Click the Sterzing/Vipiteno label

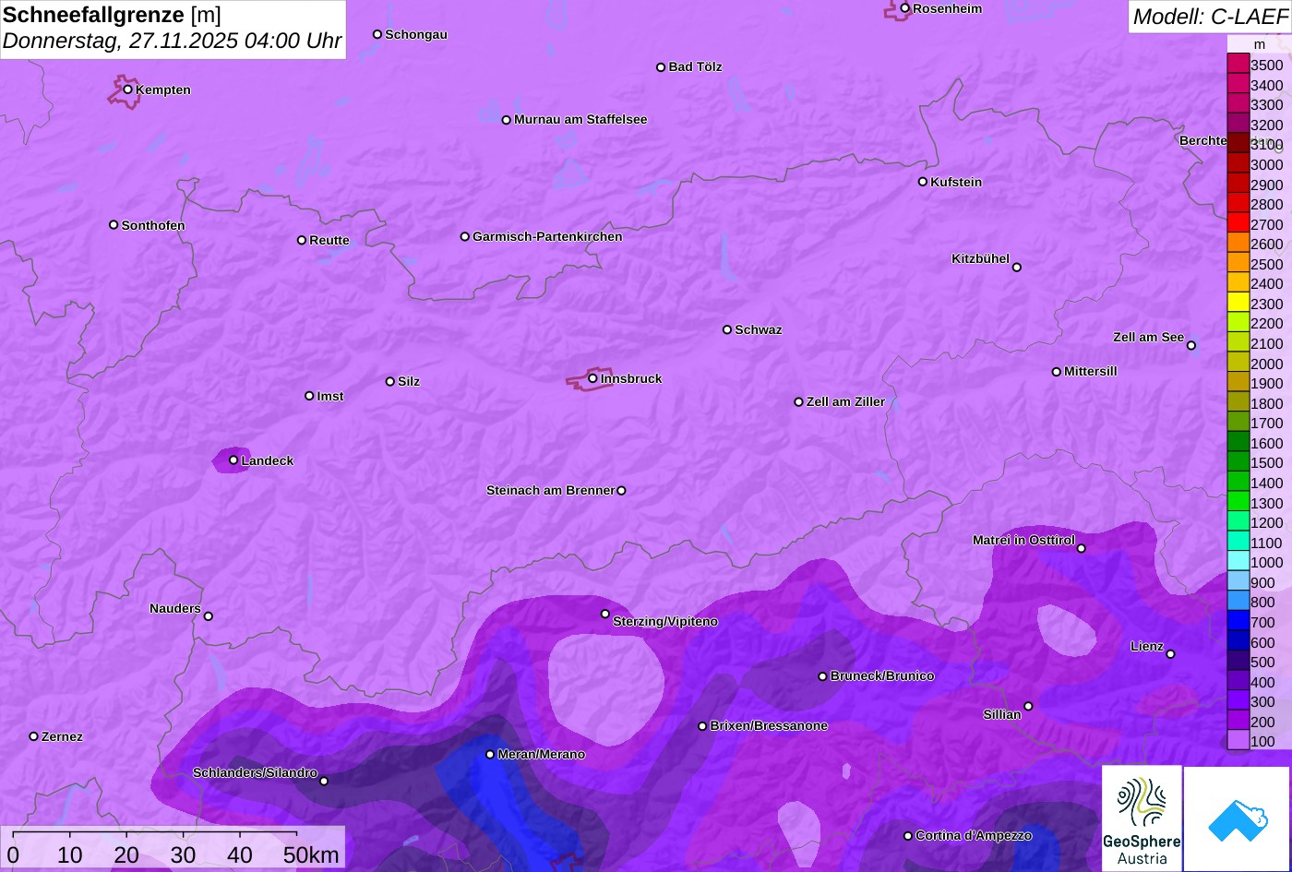(x=664, y=622)
